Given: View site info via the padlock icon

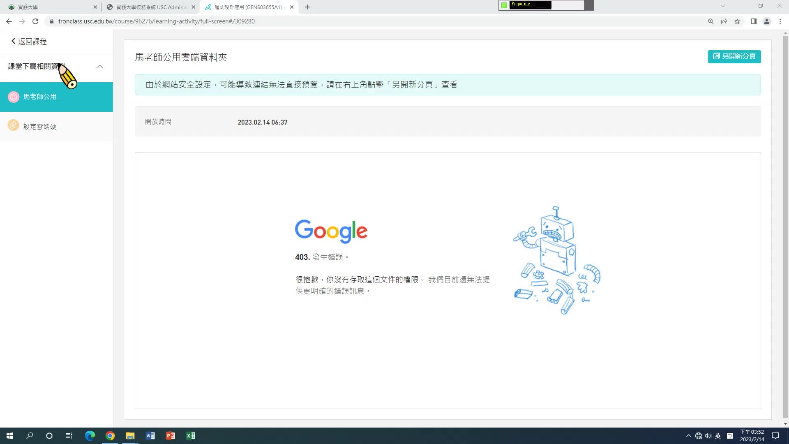Looking at the screenshot, I should [x=52, y=21].
